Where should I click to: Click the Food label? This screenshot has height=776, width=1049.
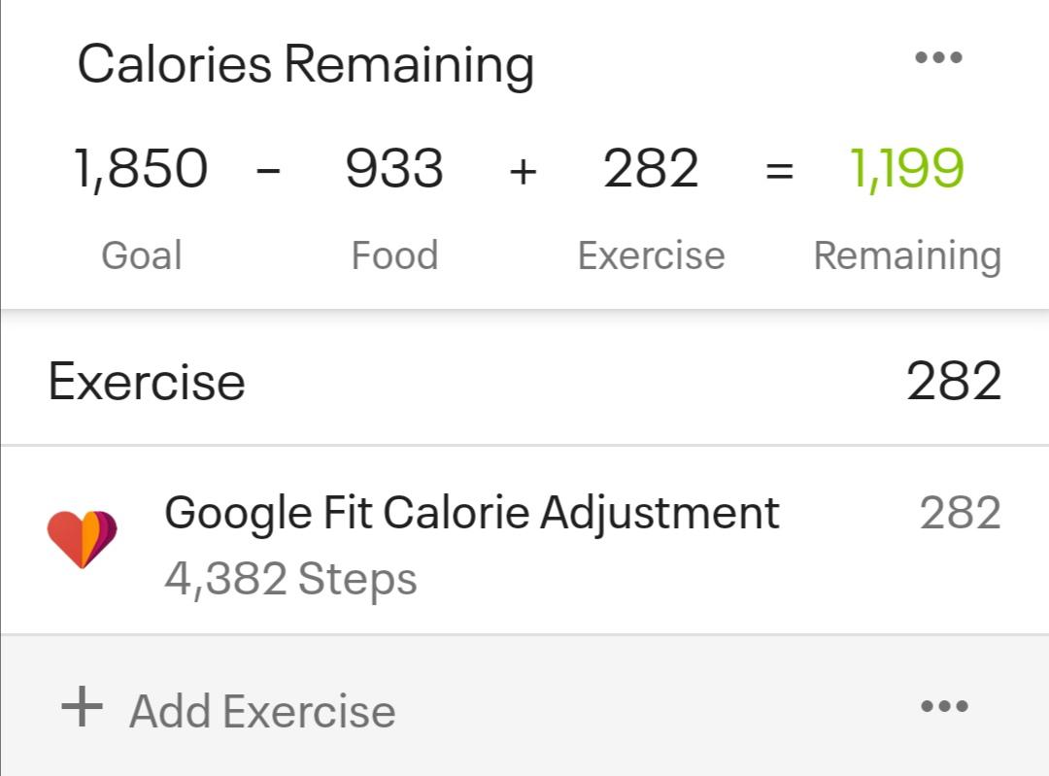point(394,254)
